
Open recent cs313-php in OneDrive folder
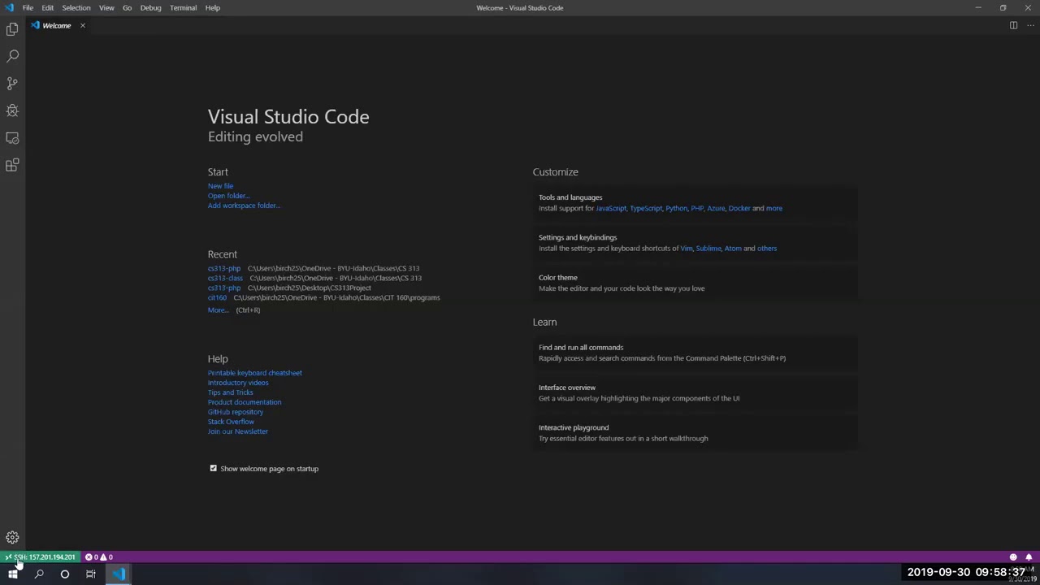[x=224, y=268]
